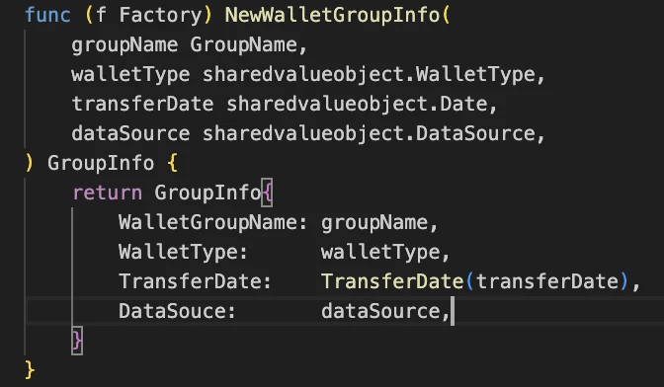Click sharedvalueobject.DataSource type reference

[x=369, y=133]
